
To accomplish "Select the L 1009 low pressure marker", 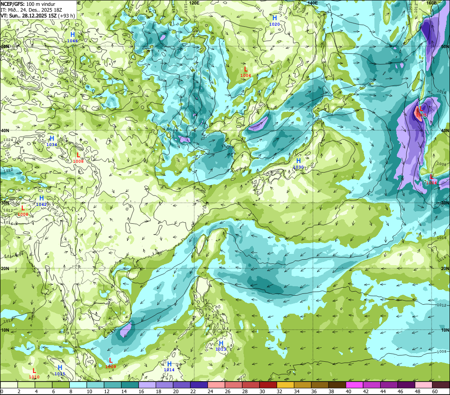I will (111, 363).
